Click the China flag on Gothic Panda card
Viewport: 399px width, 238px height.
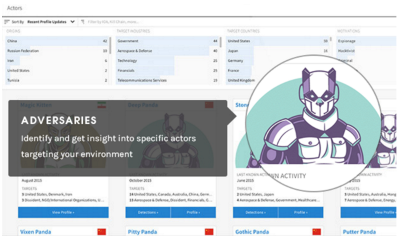point(316,232)
